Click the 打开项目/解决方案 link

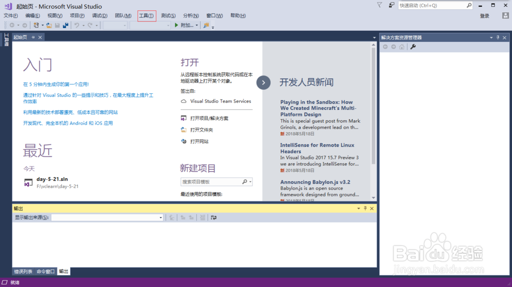click(x=209, y=118)
